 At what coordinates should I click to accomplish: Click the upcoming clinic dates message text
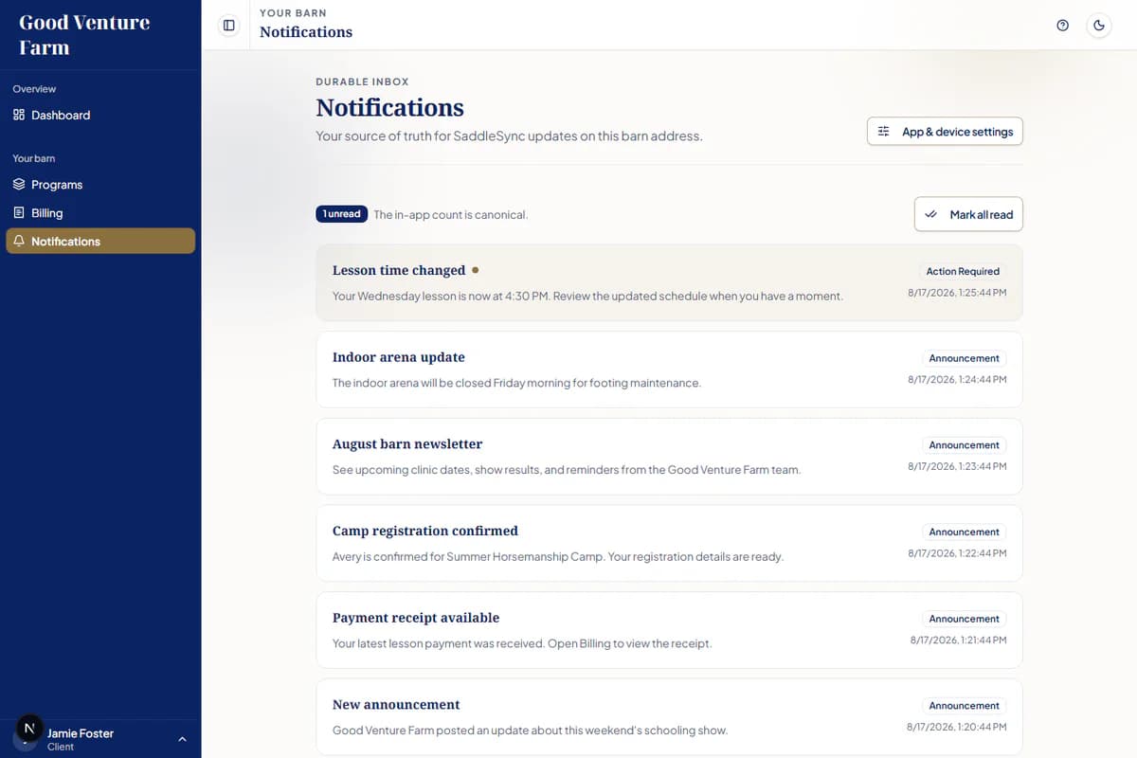point(567,469)
